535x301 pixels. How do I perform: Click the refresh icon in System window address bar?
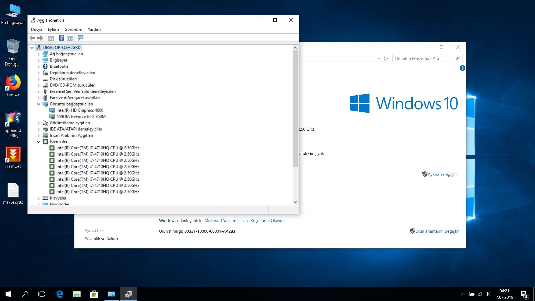[x=386, y=59]
